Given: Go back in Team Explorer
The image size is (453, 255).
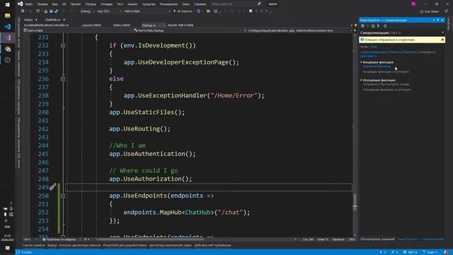Looking at the screenshot, I should point(362,26).
